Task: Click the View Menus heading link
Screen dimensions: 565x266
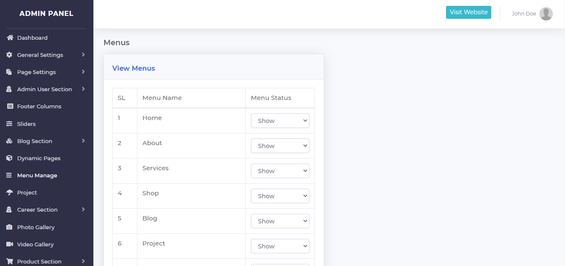Action: pyautogui.click(x=134, y=68)
